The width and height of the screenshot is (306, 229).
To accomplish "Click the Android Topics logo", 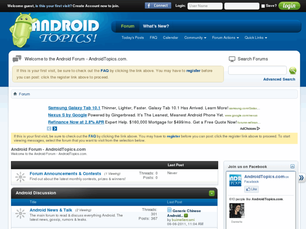I will point(54,30).
